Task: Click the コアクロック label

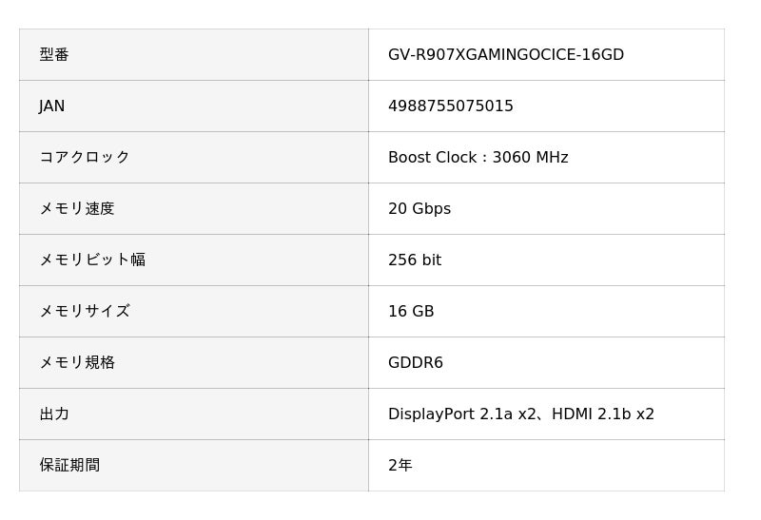Action: [84, 158]
